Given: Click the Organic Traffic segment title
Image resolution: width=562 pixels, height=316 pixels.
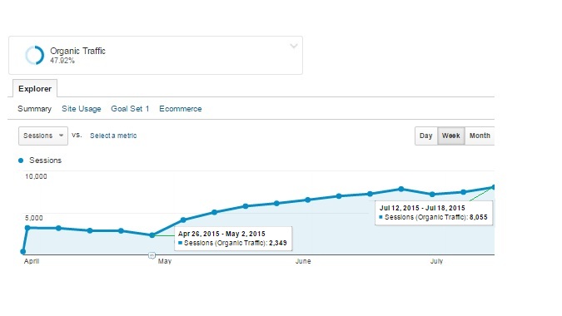Looking at the screenshot, I should click(x=77, y=52).
